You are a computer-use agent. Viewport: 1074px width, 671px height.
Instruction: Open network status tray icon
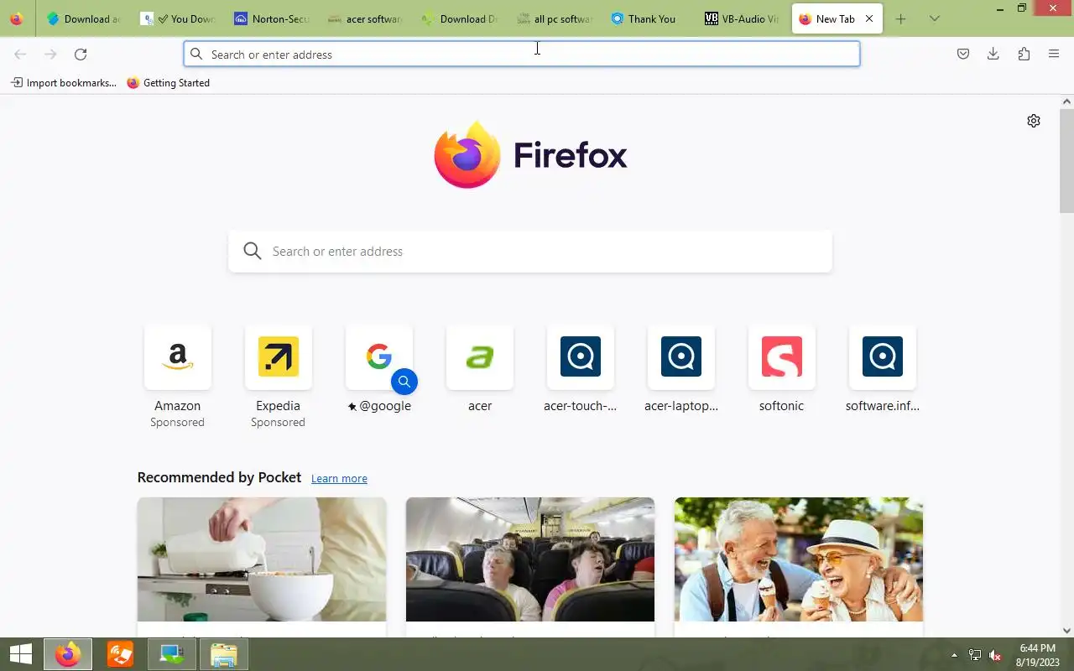[975, 655]
